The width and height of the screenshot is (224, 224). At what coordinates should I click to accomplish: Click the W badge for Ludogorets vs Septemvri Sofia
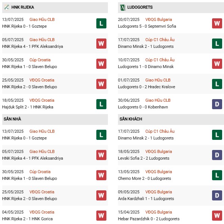click(217, 23)
